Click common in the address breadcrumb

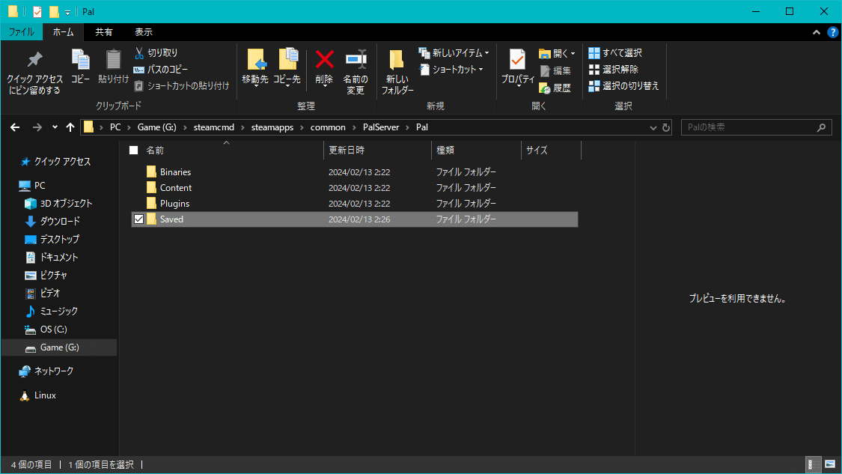328,127
